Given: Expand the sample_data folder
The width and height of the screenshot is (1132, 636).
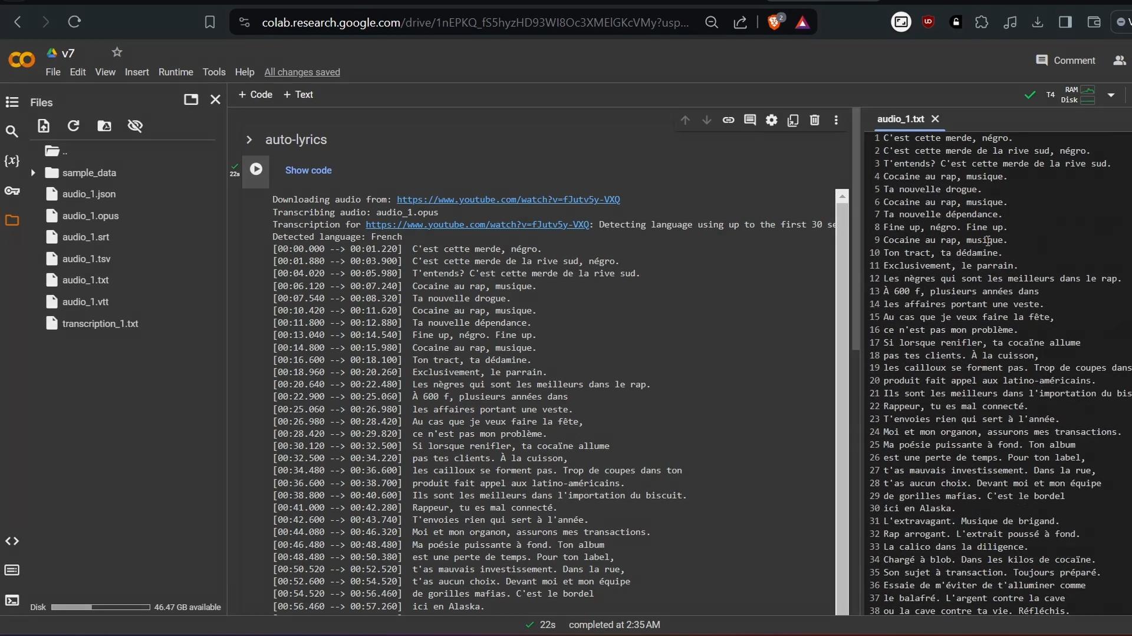Looking at the screenshot, I should 34,171.
